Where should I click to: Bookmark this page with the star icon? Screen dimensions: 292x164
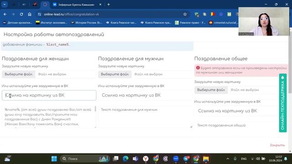pyautogui.click(x=185, y=14)
